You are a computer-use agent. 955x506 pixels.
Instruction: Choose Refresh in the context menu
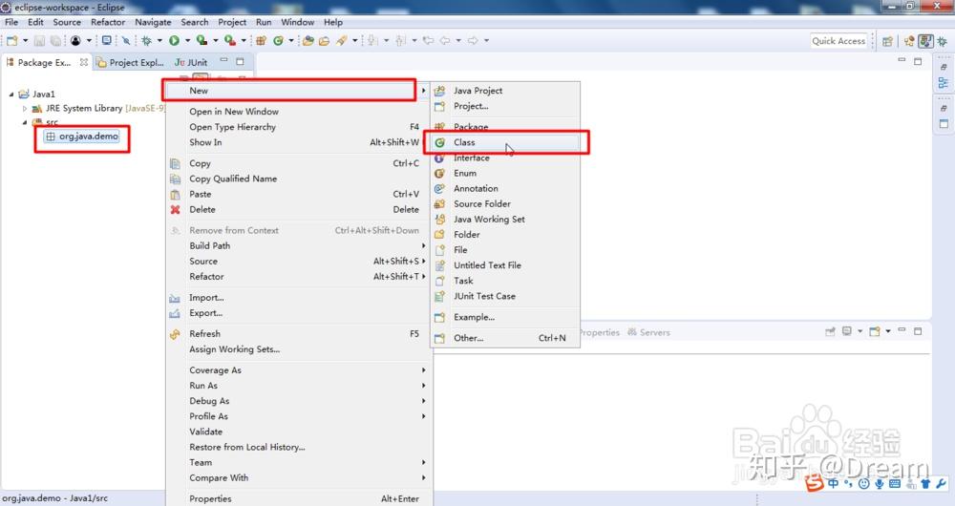coord(298,334)
